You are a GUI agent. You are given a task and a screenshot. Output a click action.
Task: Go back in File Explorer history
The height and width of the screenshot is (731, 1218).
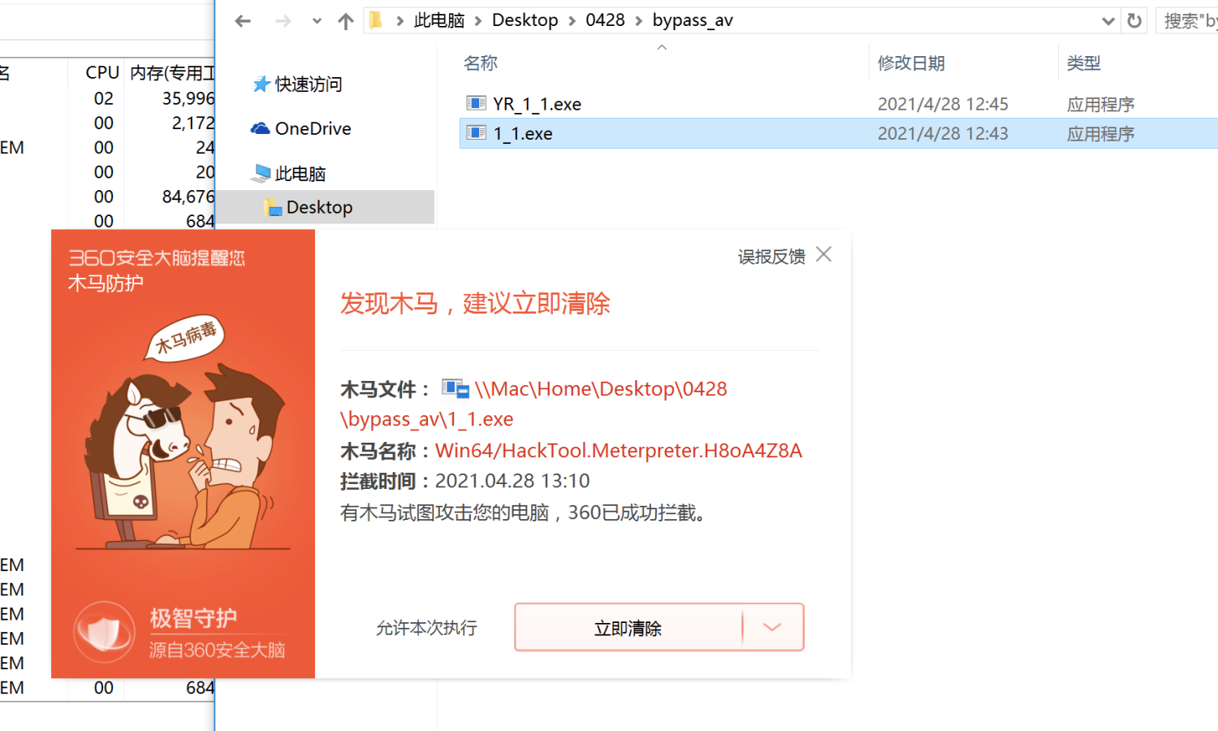pos(243,21)
